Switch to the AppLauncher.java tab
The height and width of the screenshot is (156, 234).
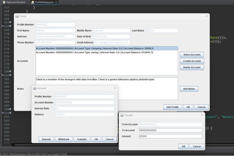click(x=14, y=2)
